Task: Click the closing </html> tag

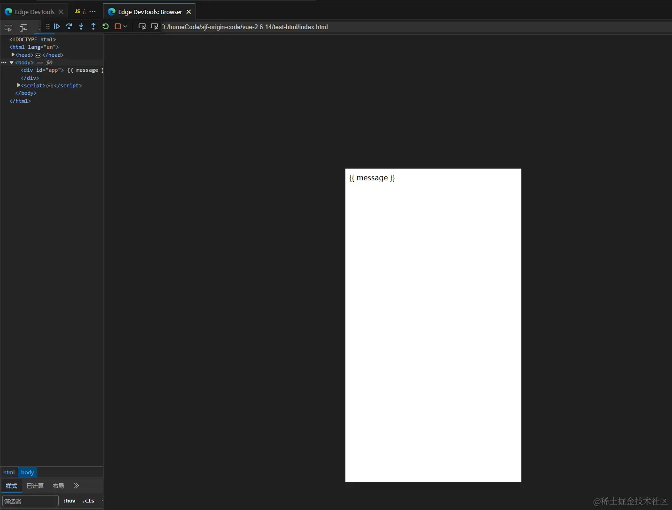Action: tap(20, 101)
